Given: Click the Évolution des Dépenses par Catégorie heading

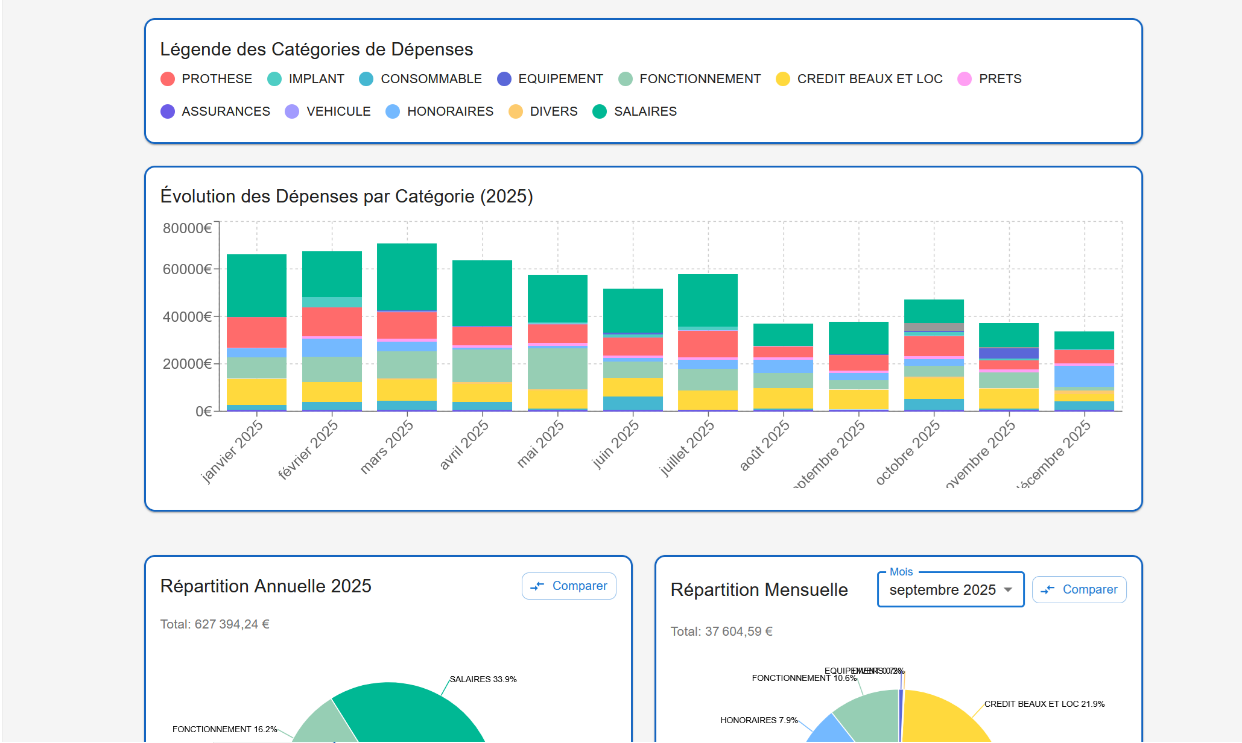Looking at the screenshot, I should 347,196.
